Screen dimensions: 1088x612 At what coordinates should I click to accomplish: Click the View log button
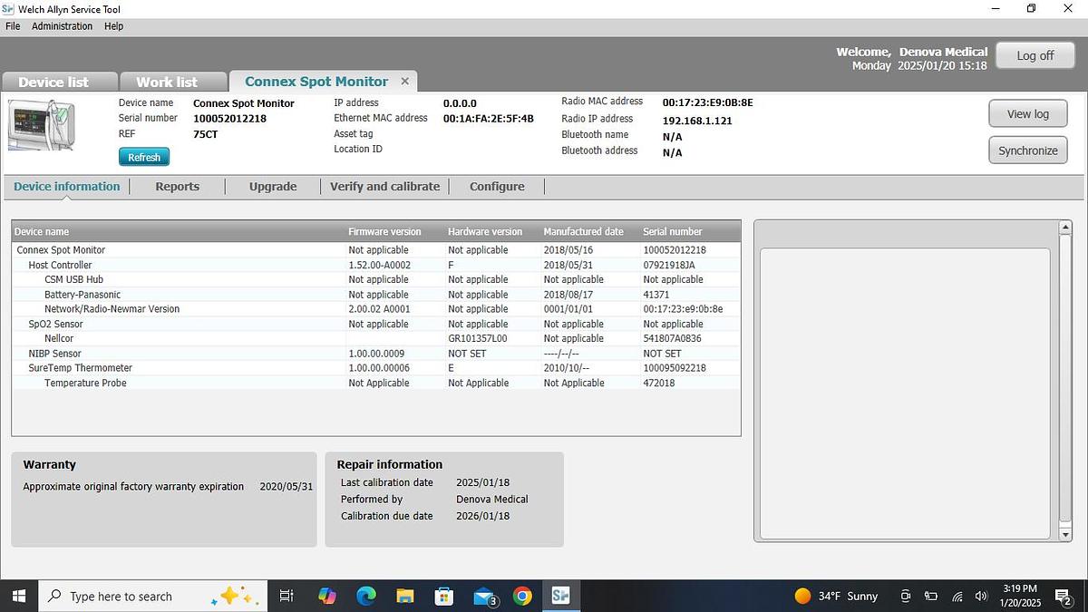click(x=1027, y=113)
